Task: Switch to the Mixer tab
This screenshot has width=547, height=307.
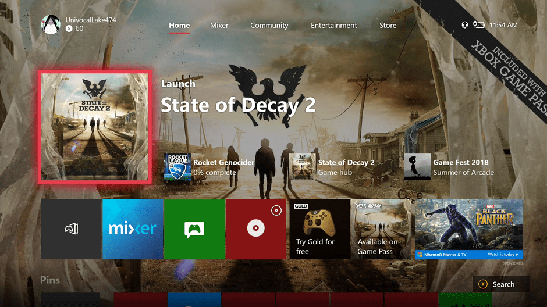Action: pyautogui.click(x=219, y=26)
